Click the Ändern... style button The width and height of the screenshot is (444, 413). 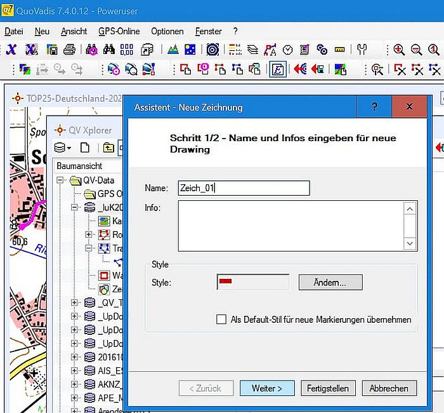pos(330,282)
